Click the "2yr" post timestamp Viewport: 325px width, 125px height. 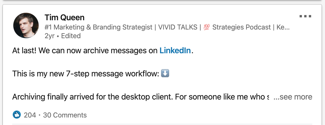50,36
